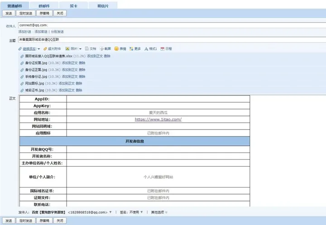
Task: Click the 网站回调域 value cell
Action: (158, 126)
